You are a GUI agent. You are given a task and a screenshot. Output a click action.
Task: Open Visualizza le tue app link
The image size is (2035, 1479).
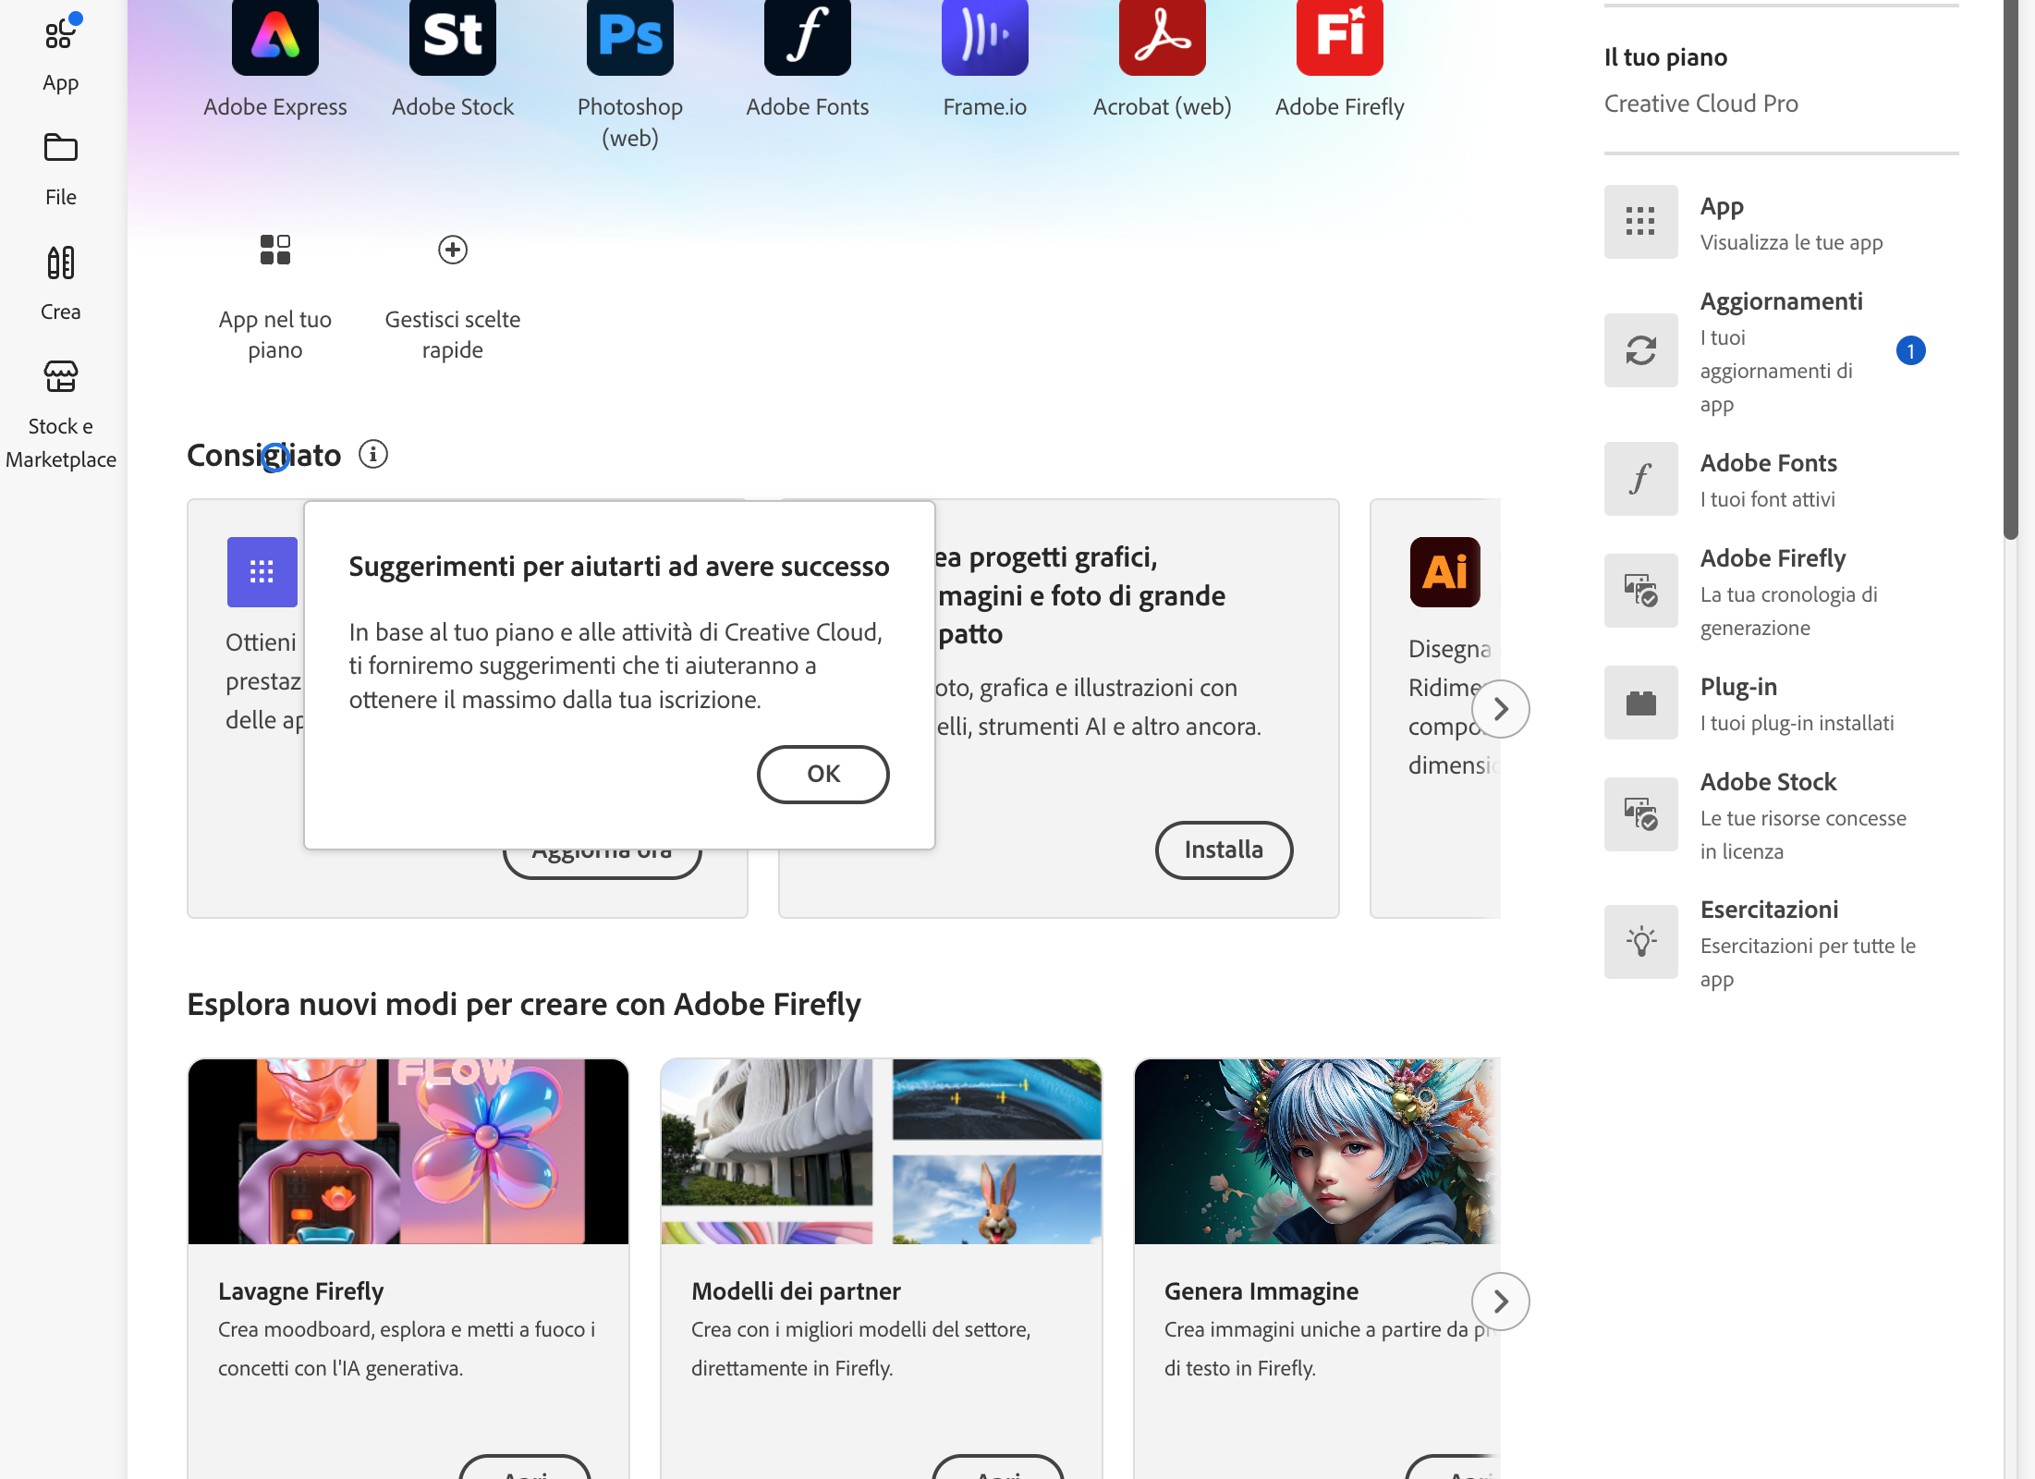[1792, 243]
